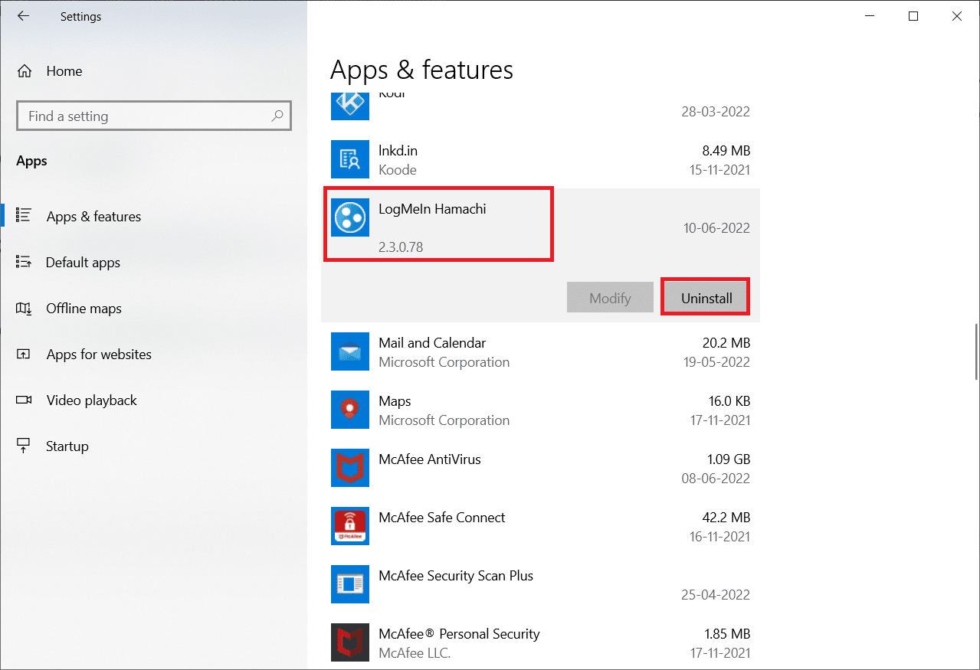The image size is (980, 670).
Task: Click the lnkd.in app icon
Action: (x=350, y=160)
